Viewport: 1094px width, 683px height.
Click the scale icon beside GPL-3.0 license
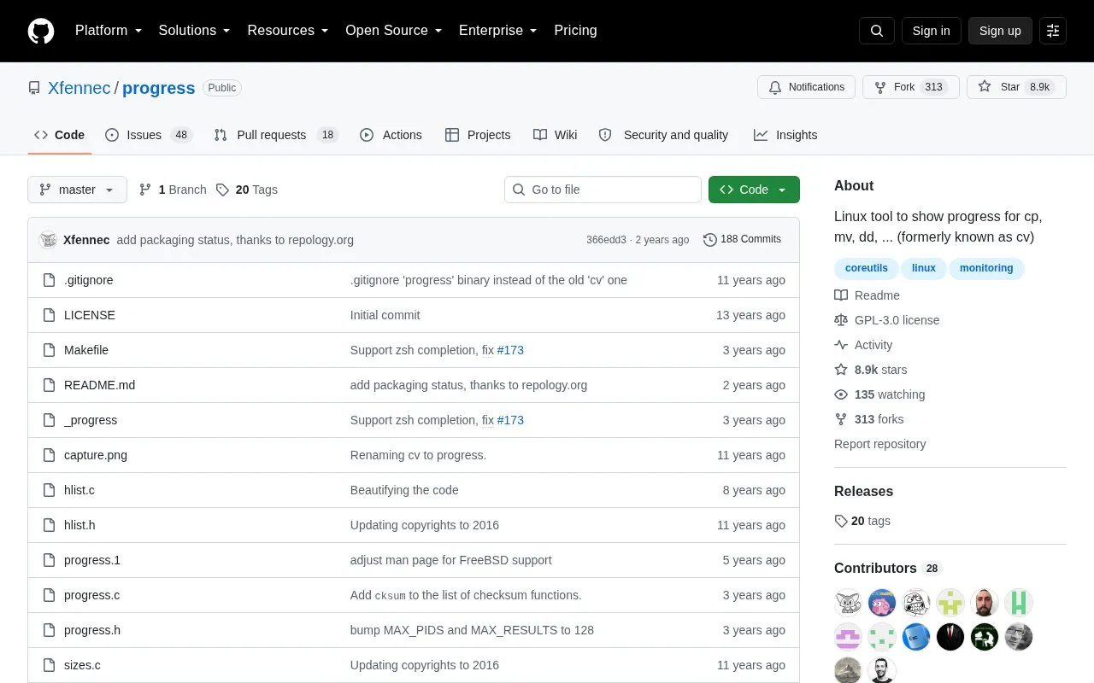pos(841,320)
